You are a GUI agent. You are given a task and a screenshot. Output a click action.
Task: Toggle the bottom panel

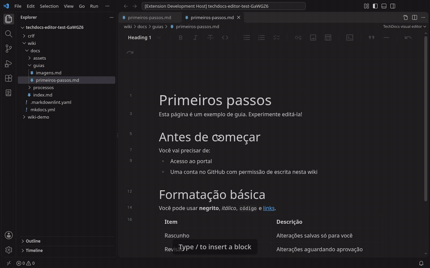pyautogui.click(x=384, y=6)
